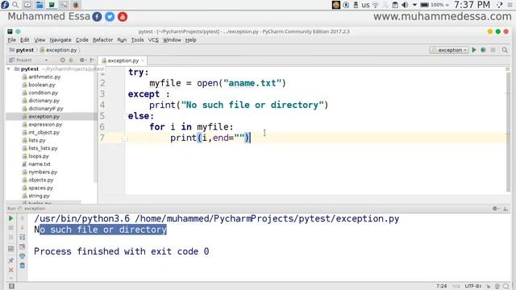516x290 pixels.
Task: Open the YouTube link icon
Action: tap(123, 16)
